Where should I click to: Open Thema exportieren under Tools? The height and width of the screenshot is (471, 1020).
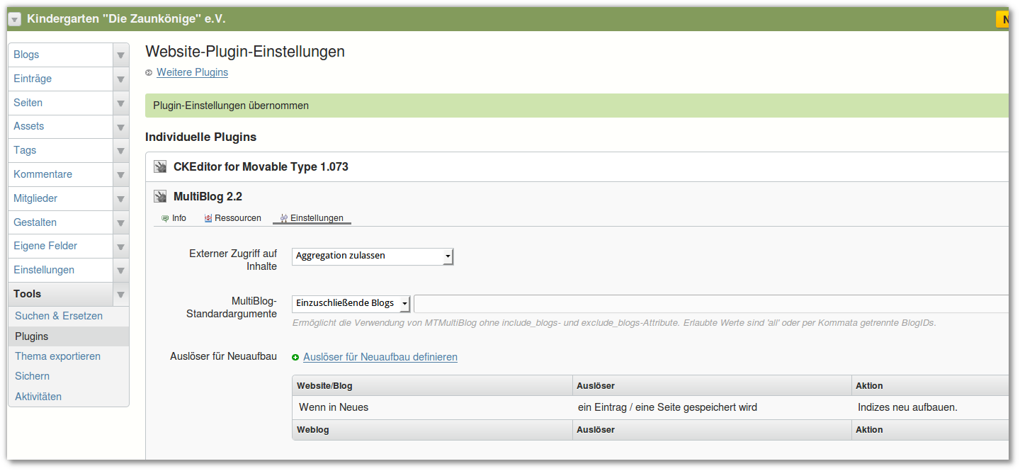(58, 356)
